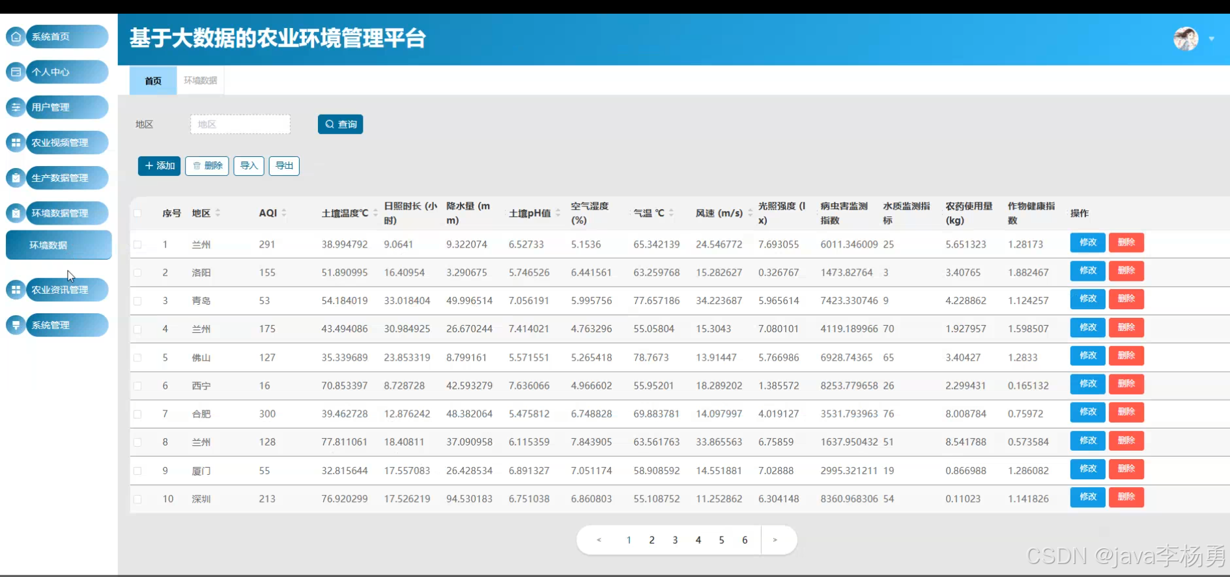Click the 导出 button
1230x577 pixels.
point(284,165)
